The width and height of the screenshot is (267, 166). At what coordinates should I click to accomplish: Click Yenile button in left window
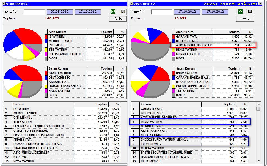click(118, 18)
